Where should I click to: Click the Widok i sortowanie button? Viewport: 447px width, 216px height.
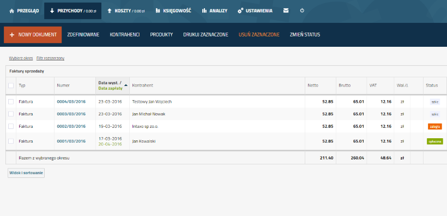point(26,172)
